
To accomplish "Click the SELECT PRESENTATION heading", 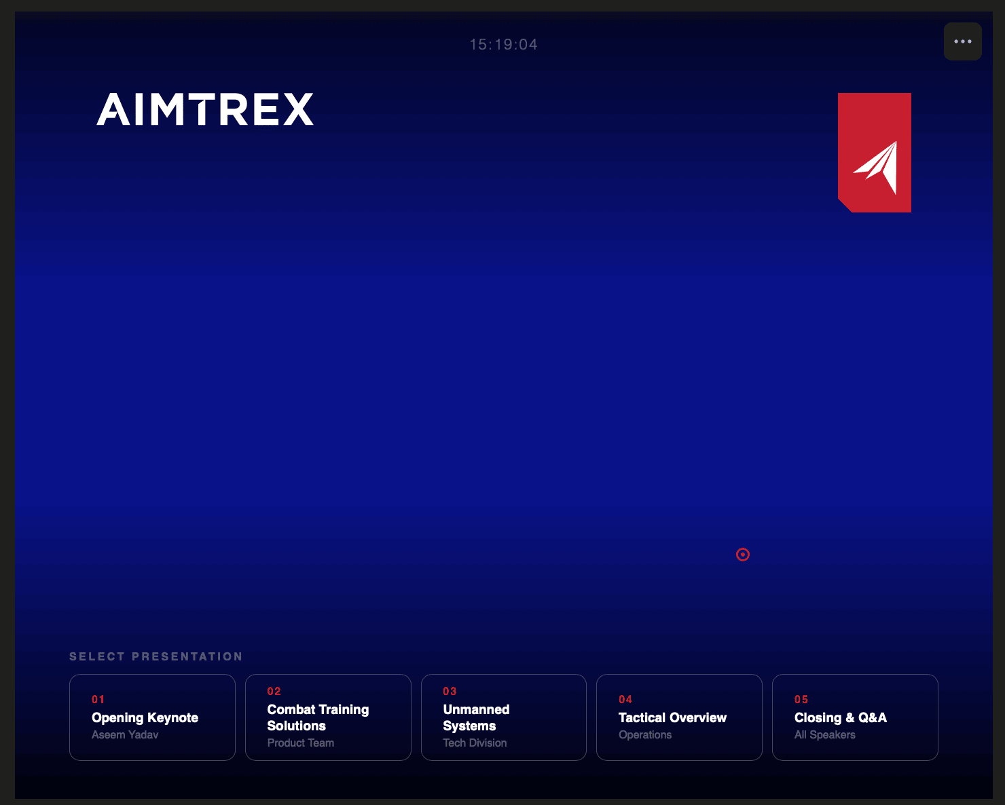I will click(x=156, y=656).
